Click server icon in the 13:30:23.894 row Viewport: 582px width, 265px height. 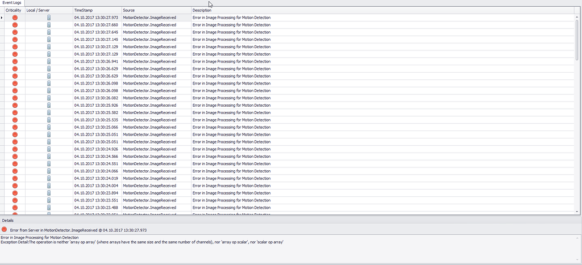[49, 193]
